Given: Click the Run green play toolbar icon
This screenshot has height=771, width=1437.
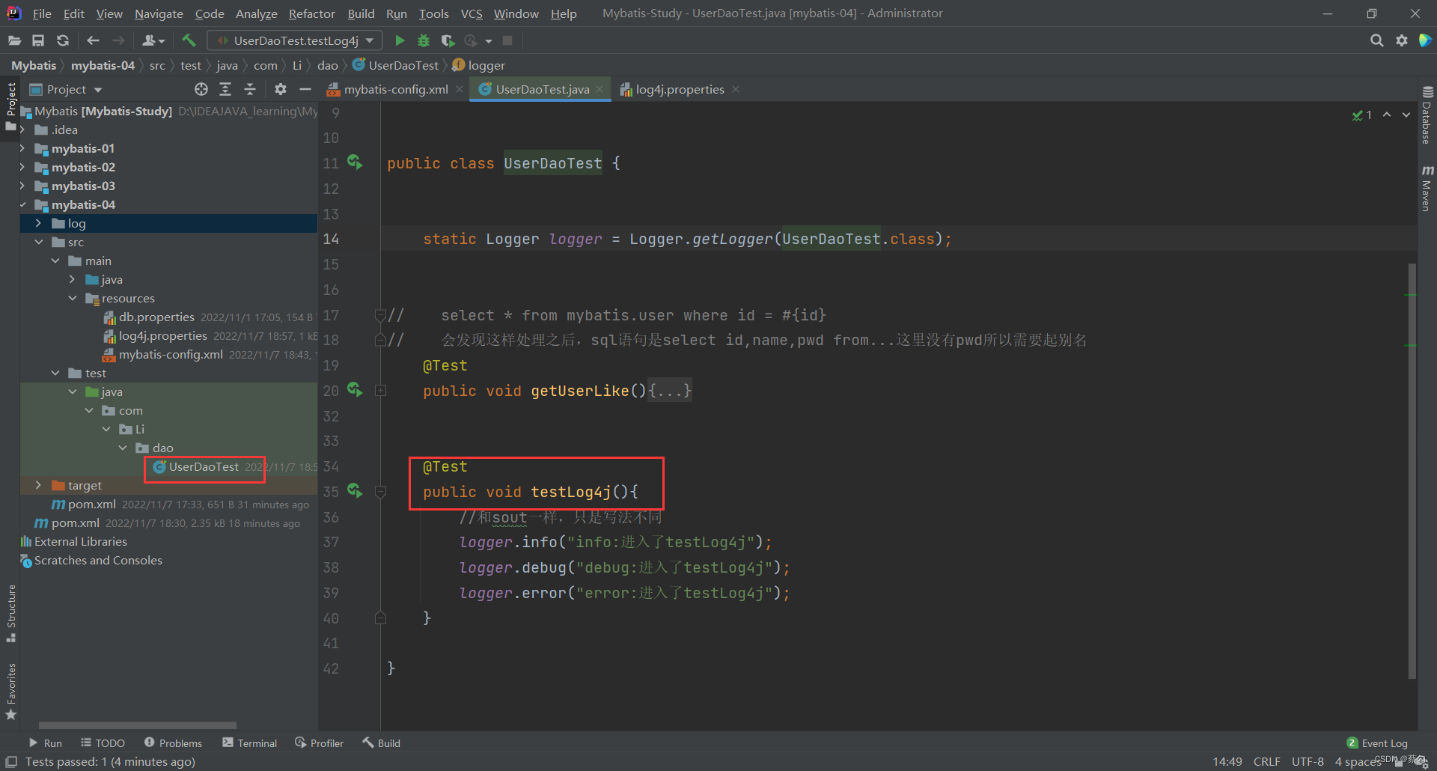Looking at the screenshot, I should coord(400,40).
